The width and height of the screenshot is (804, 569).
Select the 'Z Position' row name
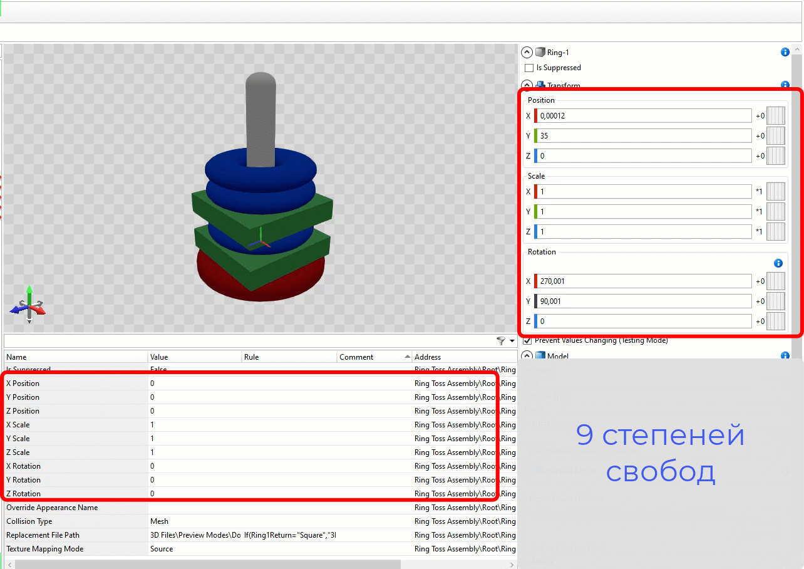(23, 411)
